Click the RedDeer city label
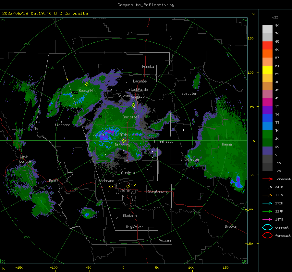The height and width of the screenshot is (272, 292). coord(138,98)
